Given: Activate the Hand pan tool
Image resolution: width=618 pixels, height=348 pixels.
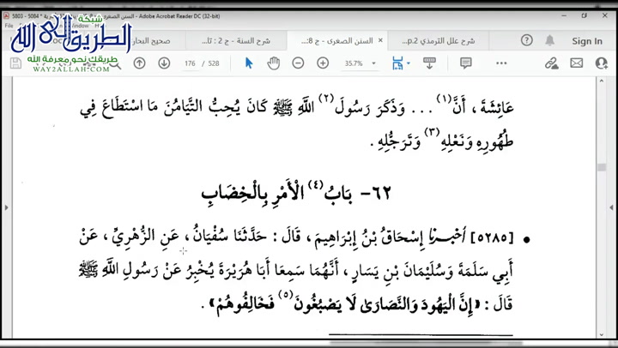Looking at the screenshot, I should 273,63.
